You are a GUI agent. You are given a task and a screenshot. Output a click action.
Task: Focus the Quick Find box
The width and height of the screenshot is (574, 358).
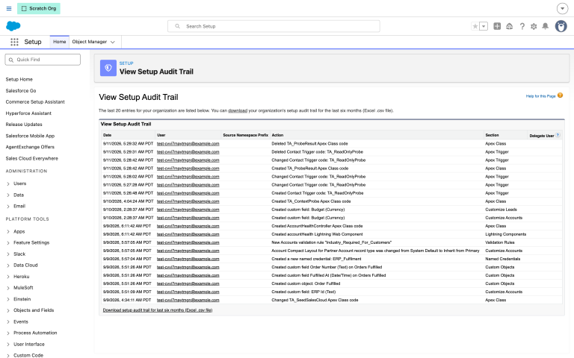(x=43, y=60)
